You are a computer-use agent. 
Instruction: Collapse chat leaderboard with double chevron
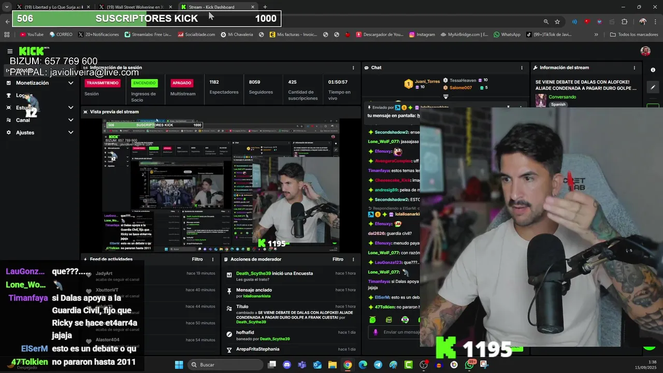tap(445, 97)
